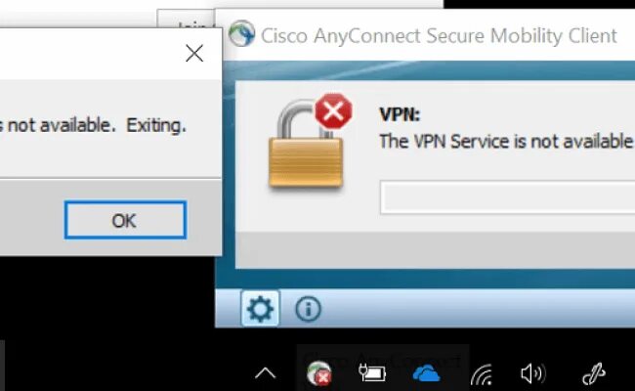
Task: Click the red error badge on padlock
Action: 333,113
